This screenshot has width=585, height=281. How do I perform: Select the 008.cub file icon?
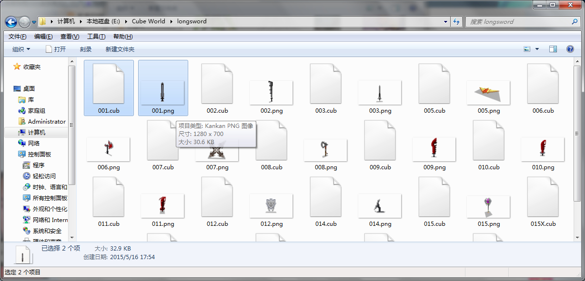(272, 140)
